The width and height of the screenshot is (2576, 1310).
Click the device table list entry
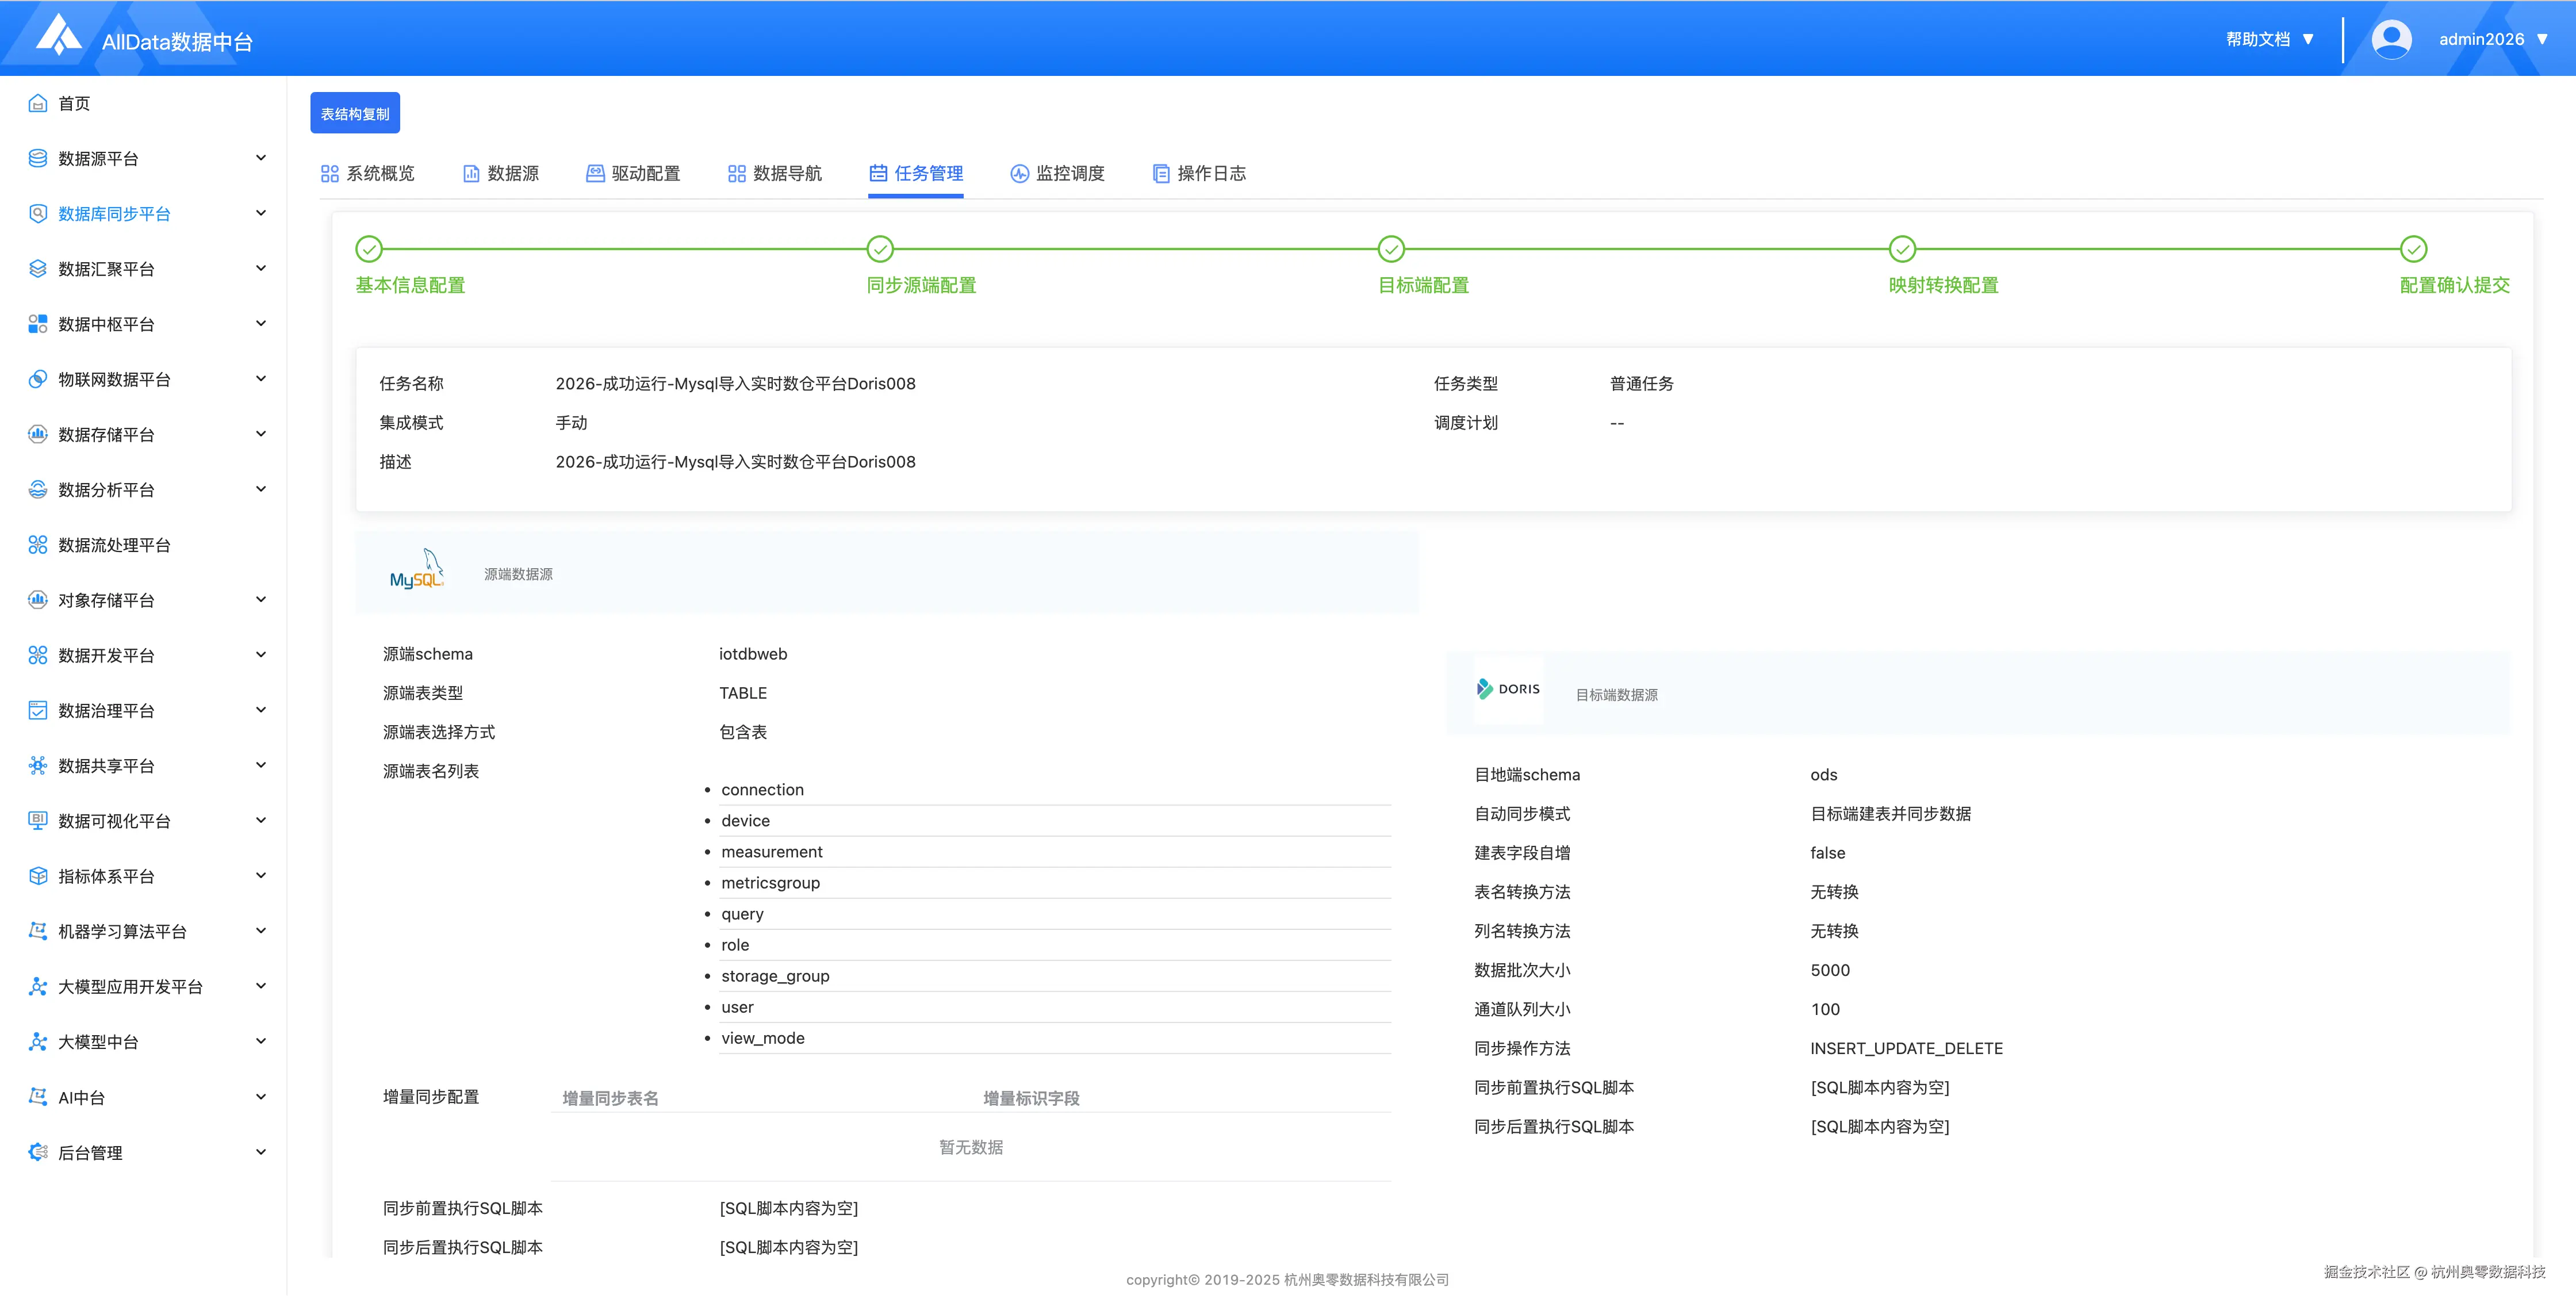coord(746,821)
